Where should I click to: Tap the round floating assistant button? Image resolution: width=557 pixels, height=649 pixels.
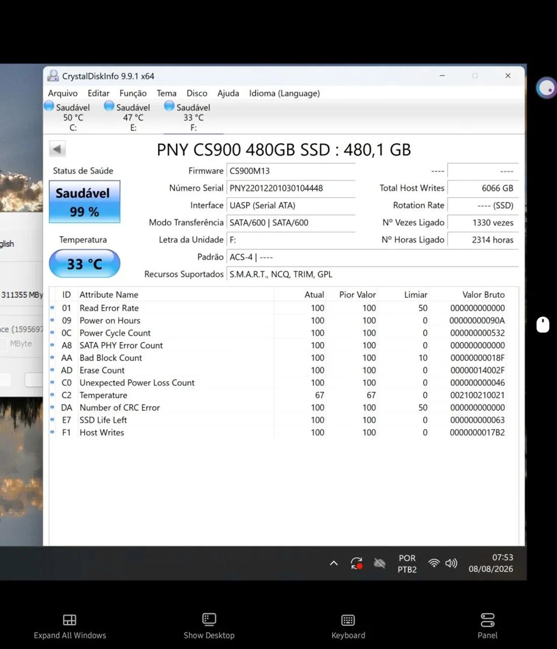click(x=546, y=88)
